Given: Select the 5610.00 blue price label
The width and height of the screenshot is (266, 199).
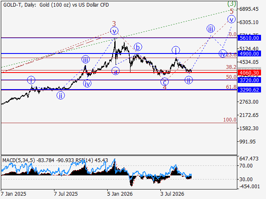Looking at the screenshot, I should (249, 38).
